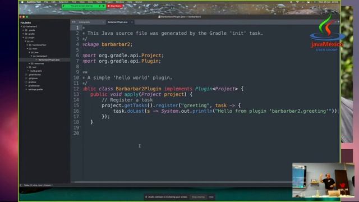The width and height of the screenshot is (359, 202).
Task: Open the Window menu
Action: coord(120,2)
